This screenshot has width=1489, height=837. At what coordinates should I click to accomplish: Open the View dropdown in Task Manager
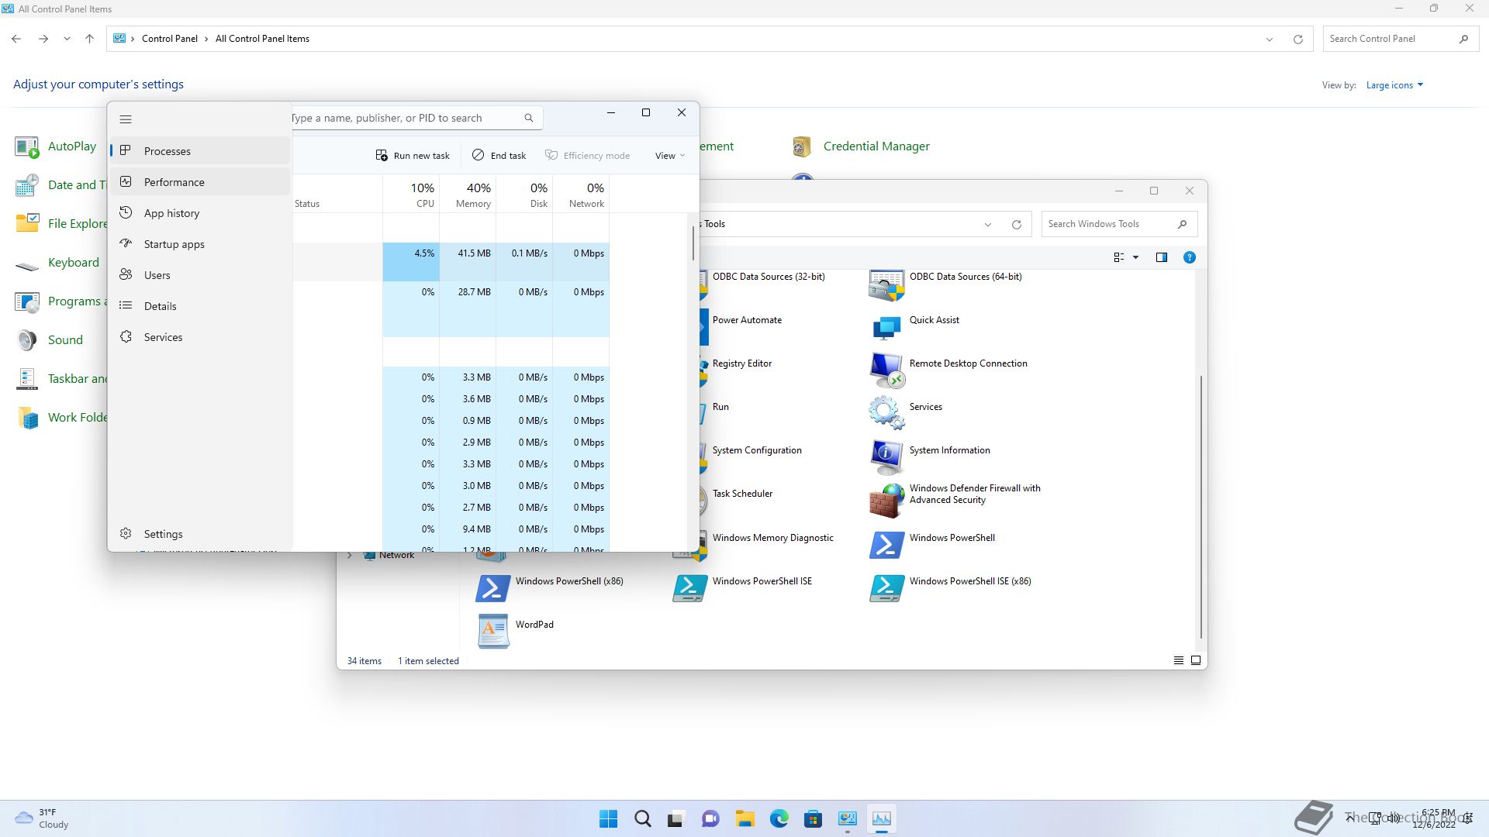pos(670,156)
